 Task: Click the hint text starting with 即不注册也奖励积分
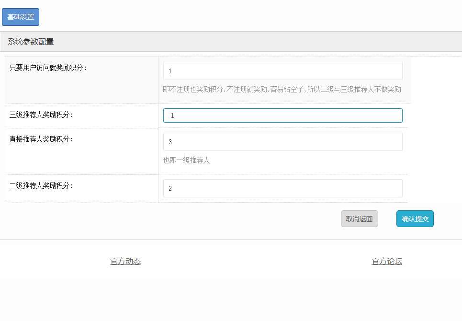pyautogui.click(x=282, y=90)
